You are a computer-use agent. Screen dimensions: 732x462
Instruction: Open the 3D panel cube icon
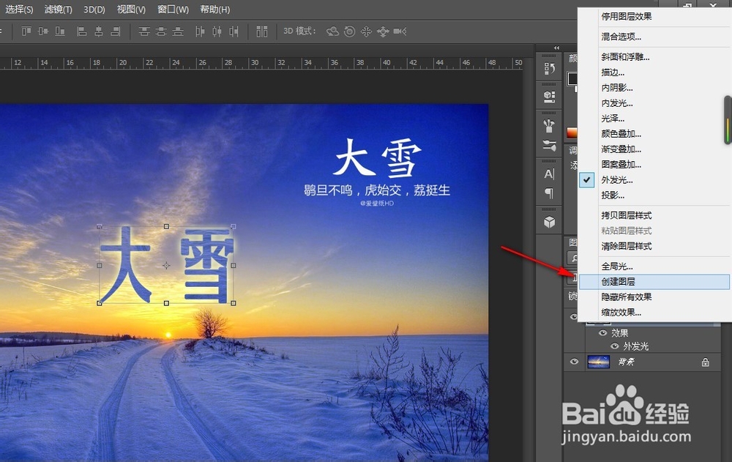[x=549, y=221]
